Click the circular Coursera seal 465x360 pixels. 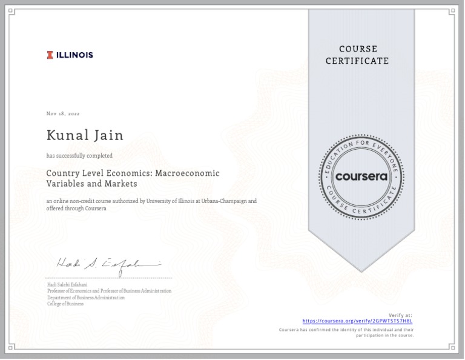361,177
